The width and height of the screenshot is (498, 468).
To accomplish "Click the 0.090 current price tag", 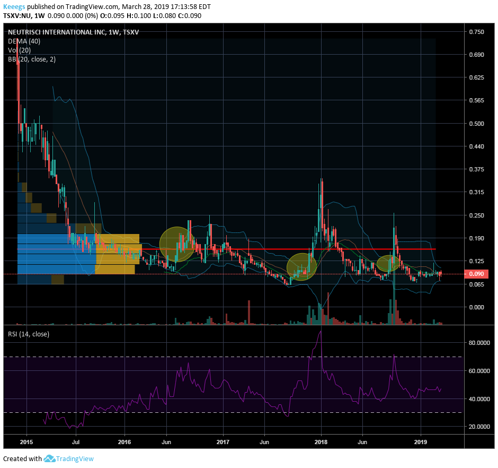I will pos(476,274).
